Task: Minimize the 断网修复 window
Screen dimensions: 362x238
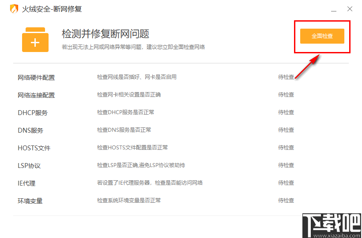Action: click(x=333, y=11)
